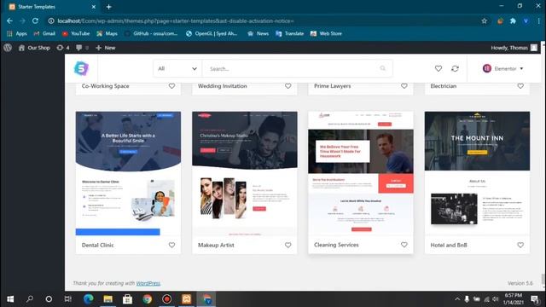Image resolution: width=546 pixels, height=307 pixels.
Task: Favorite the Cleaning Services template
Action: [x=404, y=245]
